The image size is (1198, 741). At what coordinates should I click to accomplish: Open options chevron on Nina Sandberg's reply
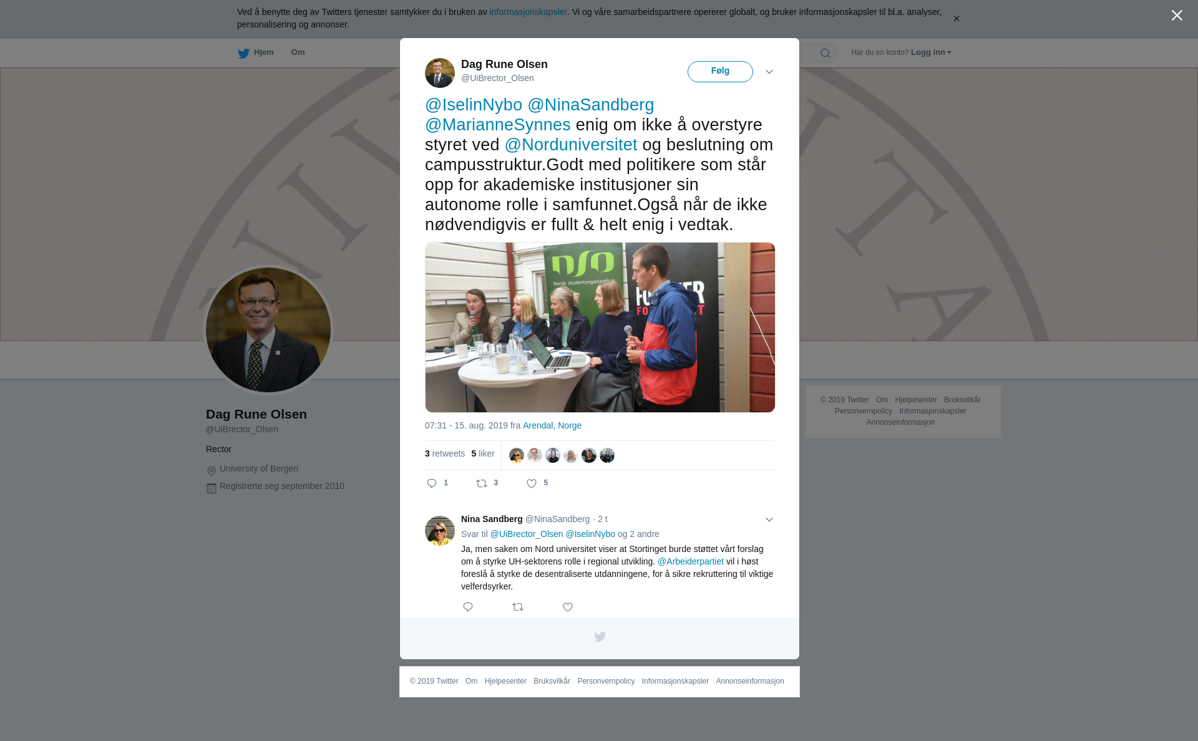coord(769,520)
